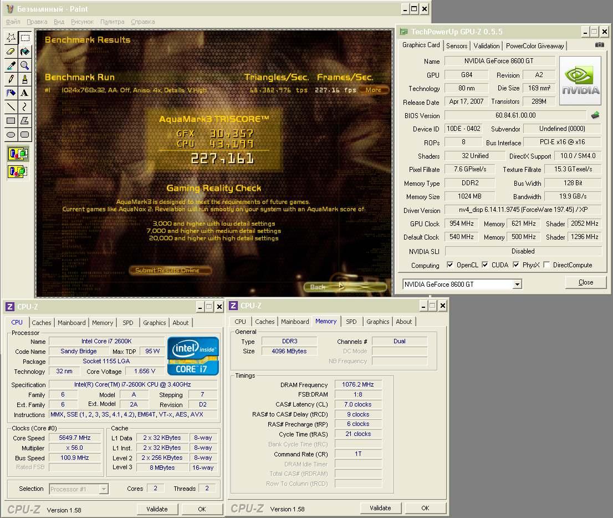Pick the Polygon shape tool
Screen dimensions: 613x518
click(25, 120)
